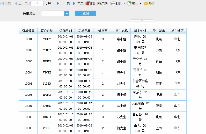206x134 pixels.
Task: Click the 订单编号 column header
Action: (28, 31)
